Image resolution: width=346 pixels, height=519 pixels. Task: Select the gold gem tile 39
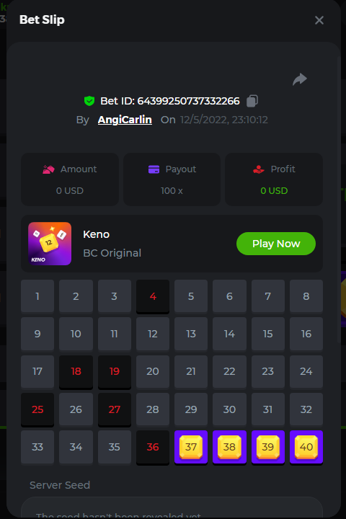coord(268,447)
